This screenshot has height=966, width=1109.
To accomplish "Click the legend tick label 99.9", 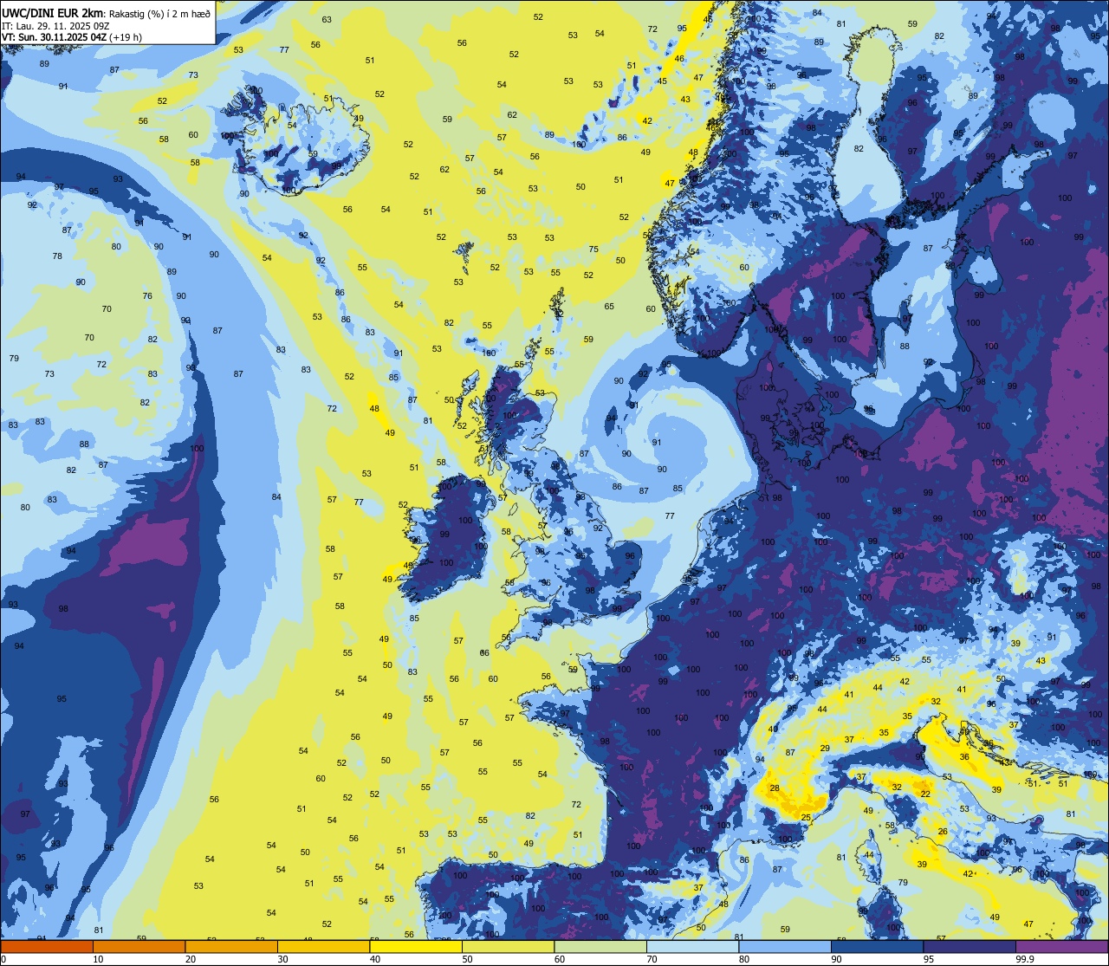I will coord(1025,959).
